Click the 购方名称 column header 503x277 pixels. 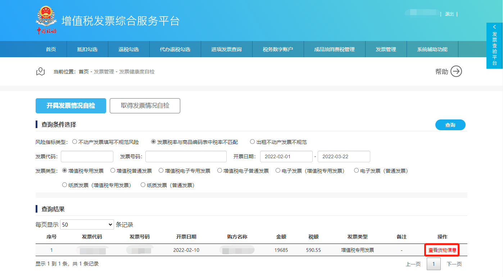pos(237,237)
